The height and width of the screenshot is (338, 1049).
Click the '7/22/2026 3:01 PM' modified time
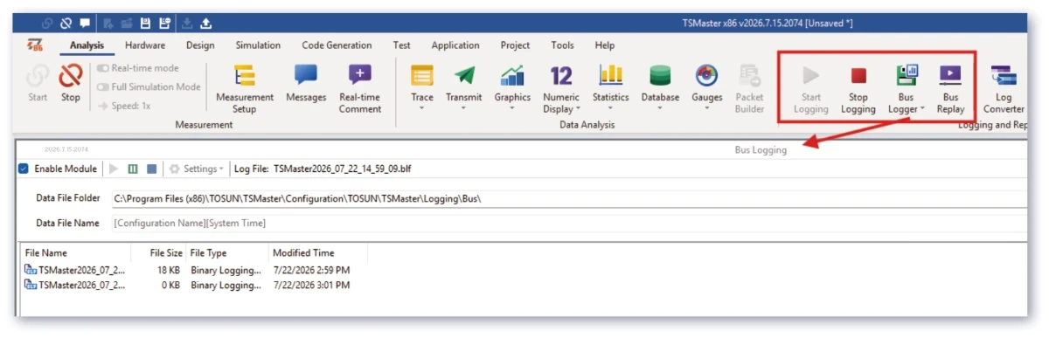tap(311, 285)
